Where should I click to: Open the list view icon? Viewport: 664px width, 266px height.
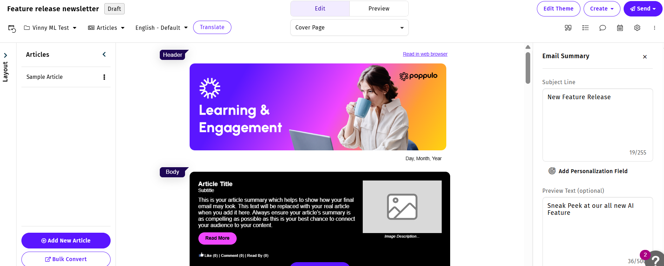coord(585,28)
